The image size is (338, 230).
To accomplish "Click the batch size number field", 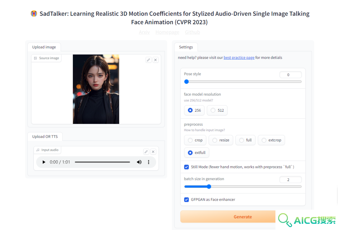I will pyautogui.click(x=290, y=180).
